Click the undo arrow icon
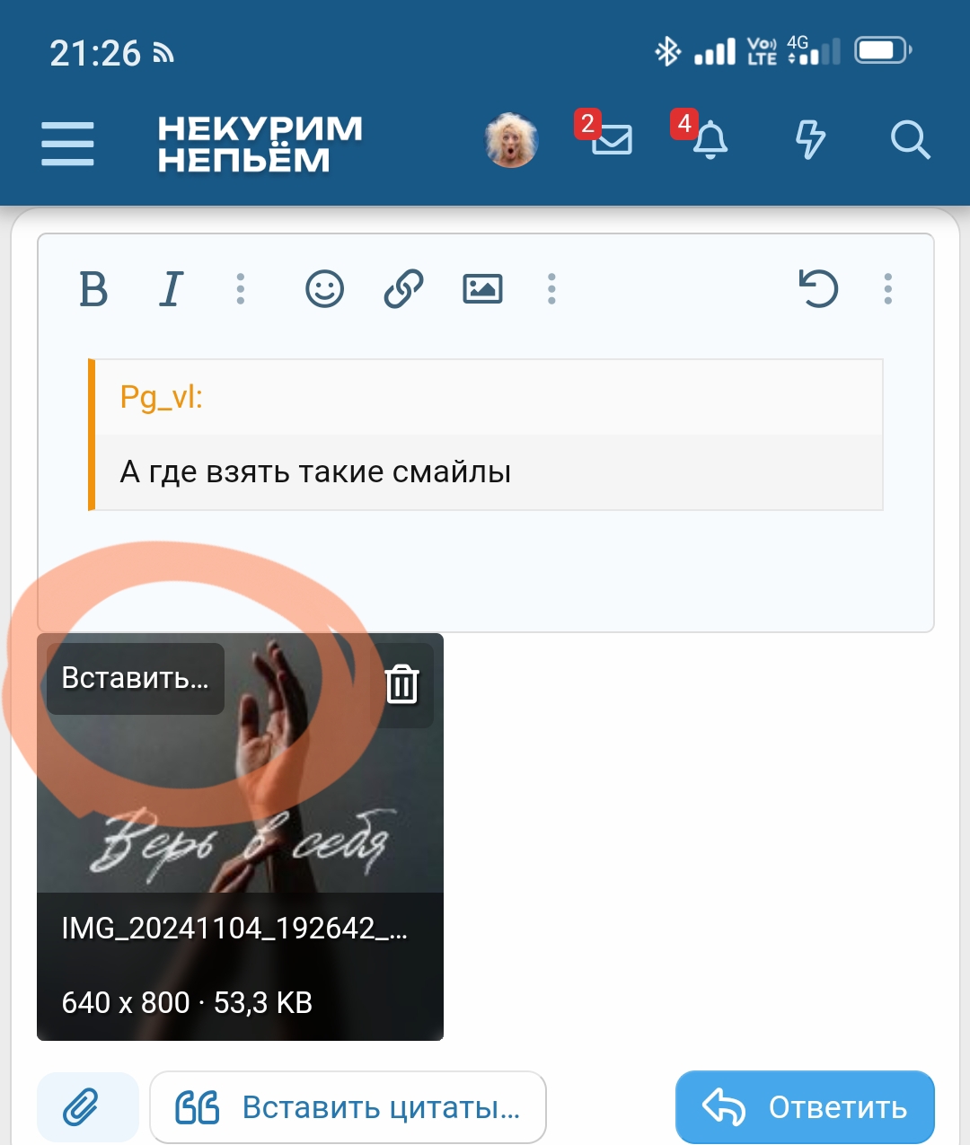Image resolution: width=970 pixels, height=1145 pixels. pyautogui.click(x=818, y=289)
